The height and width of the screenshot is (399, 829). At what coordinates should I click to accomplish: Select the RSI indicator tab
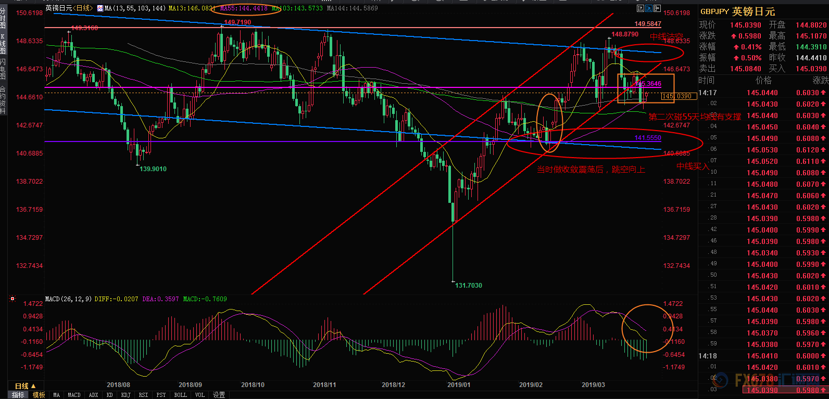(x=143, y=395)
